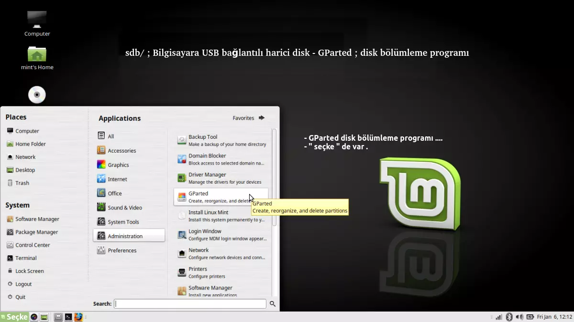
Task: Show the All applications category
Action: [x=110, y=136]
